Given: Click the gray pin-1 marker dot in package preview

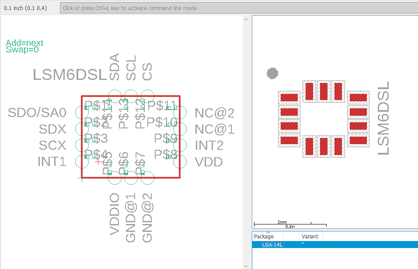Looking at the screenshot, I should tap(272, 73).
